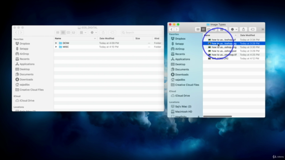This screenshot has height=160, width=285.
Task: Open sajadibs home in EOS_DIGITAL sidebar
Action: coord(22,84)
